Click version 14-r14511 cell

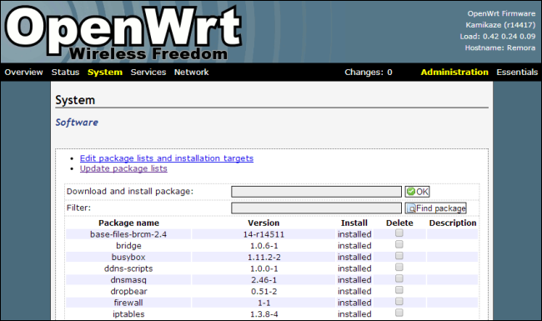263,234
